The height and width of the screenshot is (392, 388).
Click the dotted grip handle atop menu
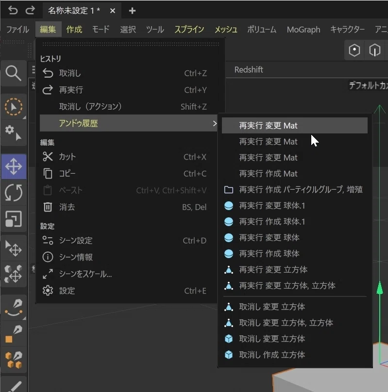(131, 44)
